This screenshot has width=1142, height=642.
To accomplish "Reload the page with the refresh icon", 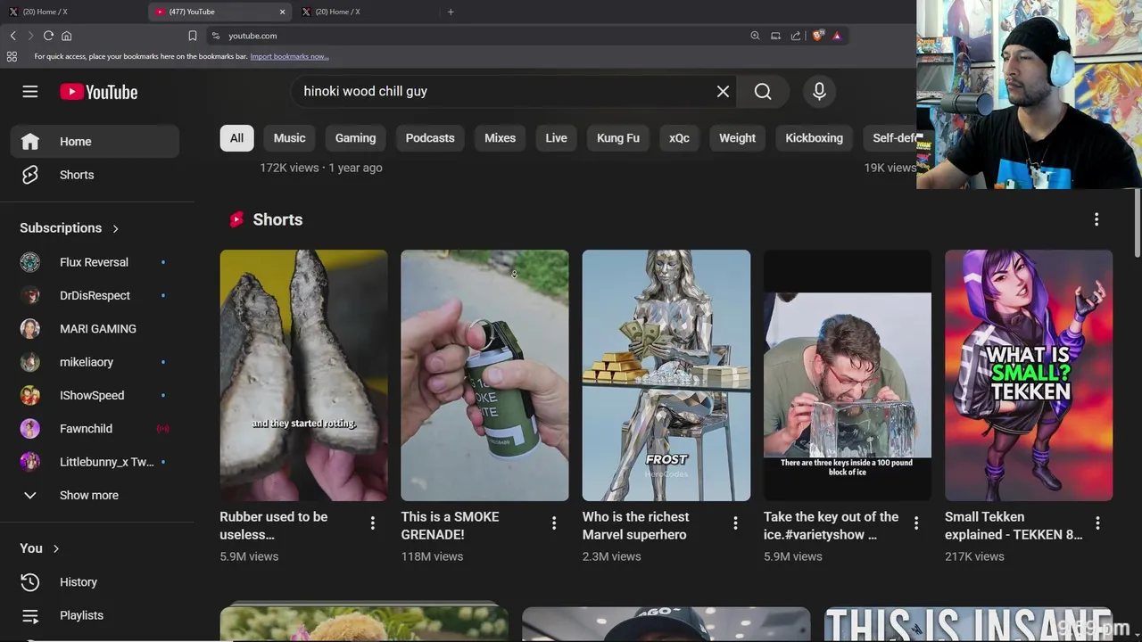I will point(48,36).
